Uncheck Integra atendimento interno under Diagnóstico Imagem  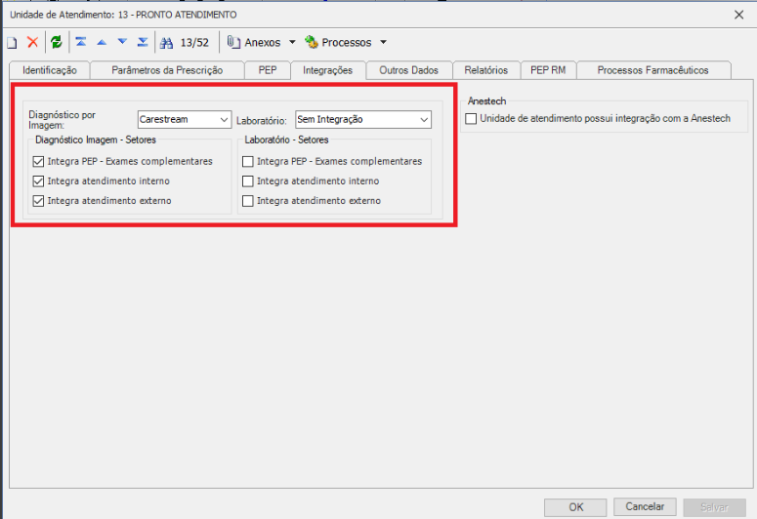(38, 180)
